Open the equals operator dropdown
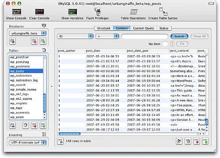 click(107, 36)
